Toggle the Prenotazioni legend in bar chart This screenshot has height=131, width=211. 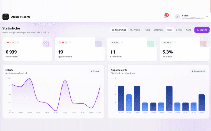coord(198,71)
